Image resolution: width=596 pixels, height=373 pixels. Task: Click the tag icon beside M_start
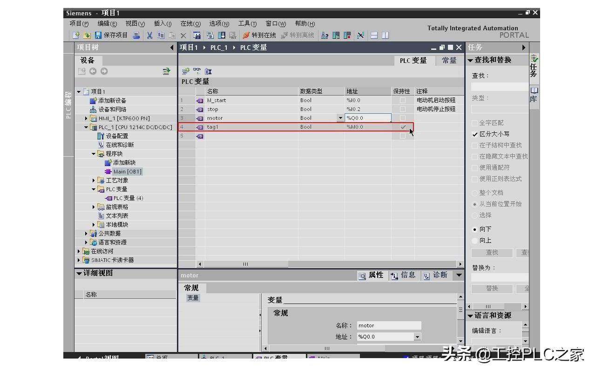click(x=200, y=100)
